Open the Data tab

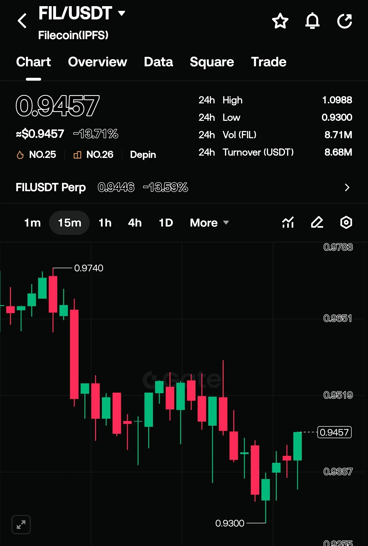[x=158, y=62]
